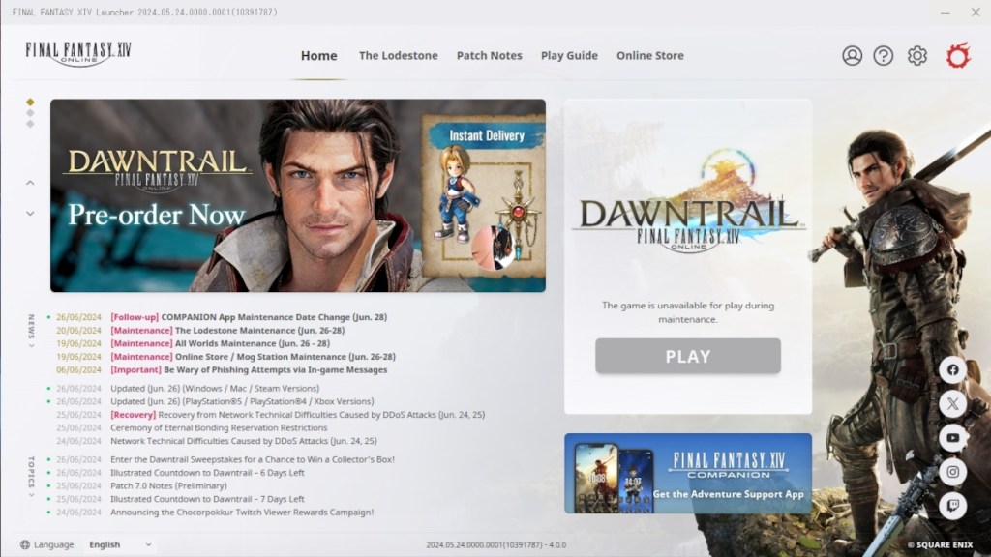
Task: Click the PLAY button
Action: tap(687, 356)
